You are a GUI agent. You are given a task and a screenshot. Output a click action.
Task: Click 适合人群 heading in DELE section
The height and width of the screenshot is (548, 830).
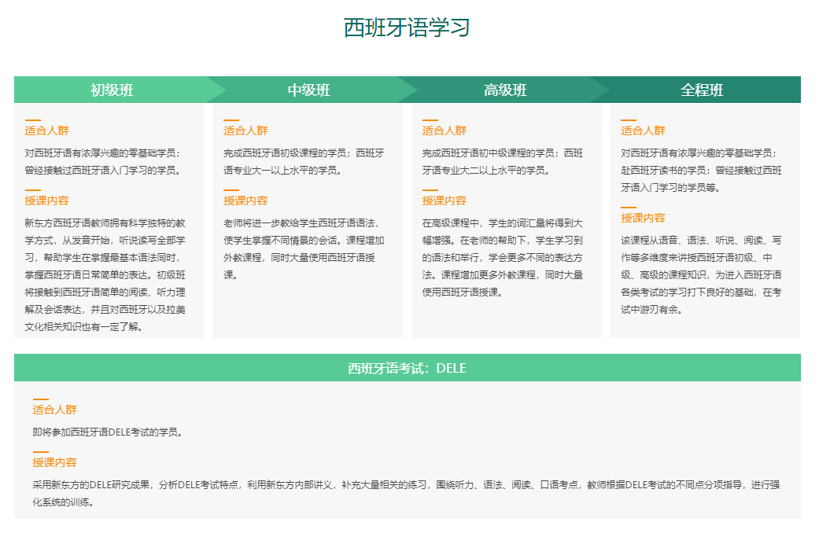point(55,410)
